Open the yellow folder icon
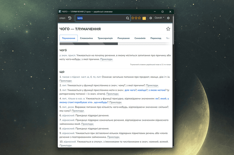The image size is (234, 155). 144,18
